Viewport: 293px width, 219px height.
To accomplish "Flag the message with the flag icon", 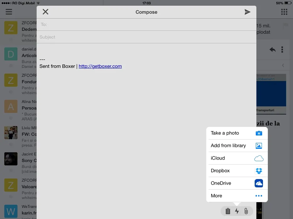I will [x=285, y=26].
